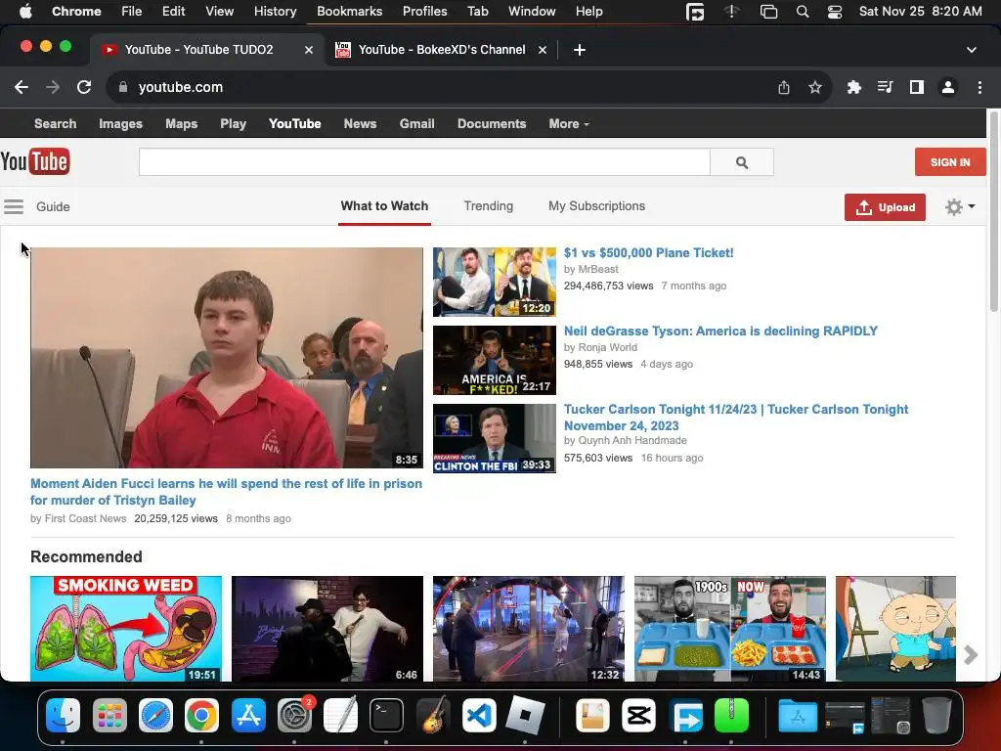Bookmark this page with the star icon
The height and width of the screenshot is (751, 1001).
point(815,87)
